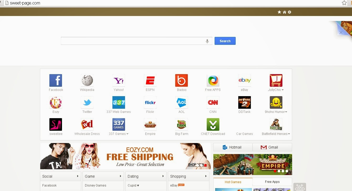
Task: Open the Car Games link
Action: (245, 134)
